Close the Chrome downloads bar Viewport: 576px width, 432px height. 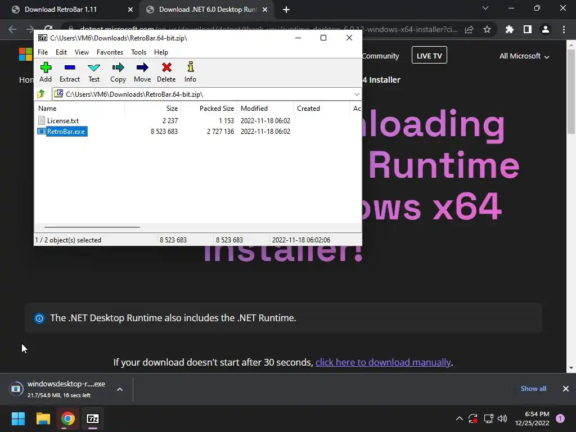pyautogui.click(x=566, y=389)
